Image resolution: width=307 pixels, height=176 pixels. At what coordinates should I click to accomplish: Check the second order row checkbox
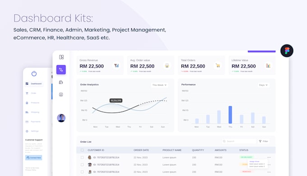[x=82, y=164]
